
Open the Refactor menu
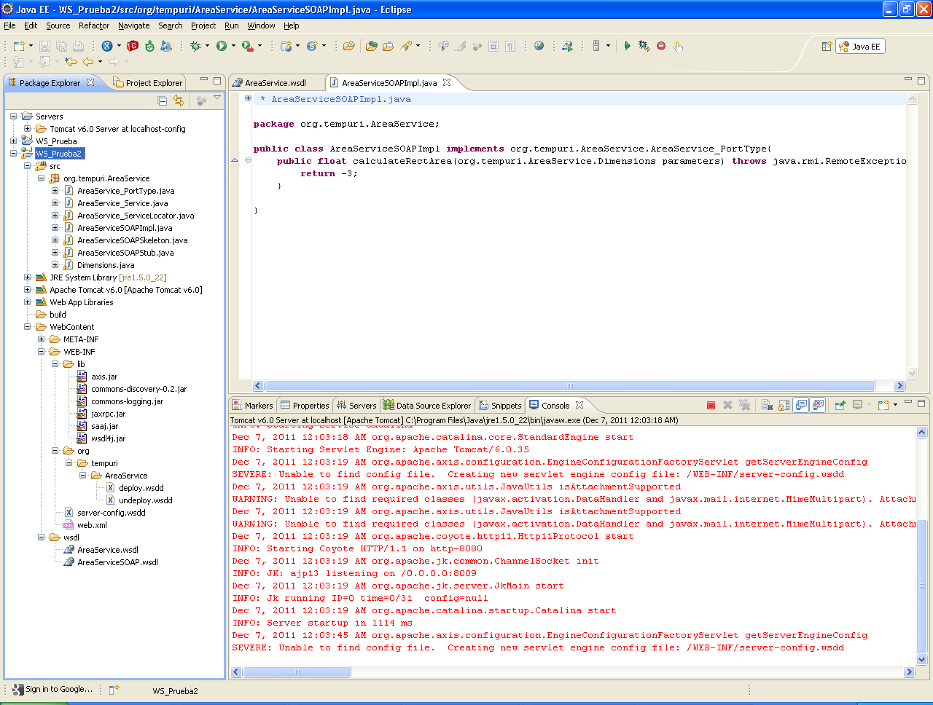tap(94, 25)
